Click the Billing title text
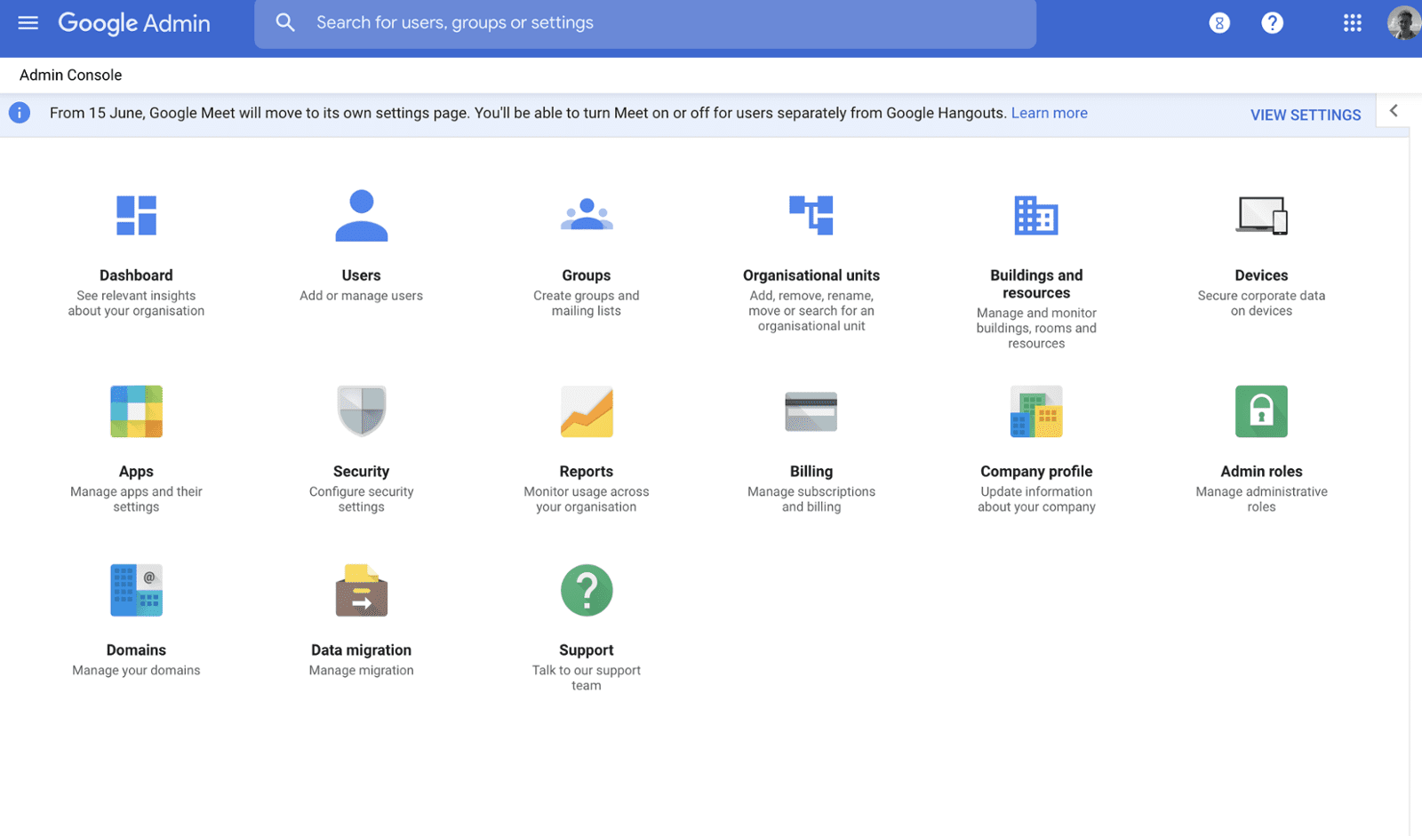This screenshot has width=1422, height=836. click(x=811, y=472)
